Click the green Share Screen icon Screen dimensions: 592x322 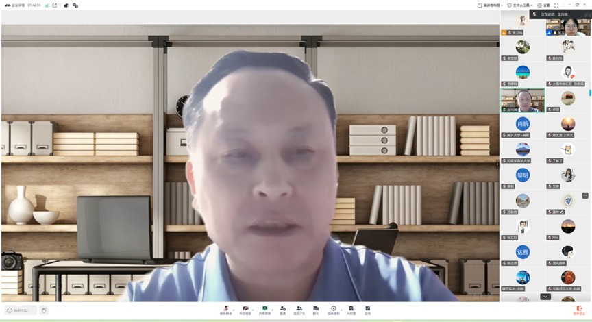coord(264,309)
